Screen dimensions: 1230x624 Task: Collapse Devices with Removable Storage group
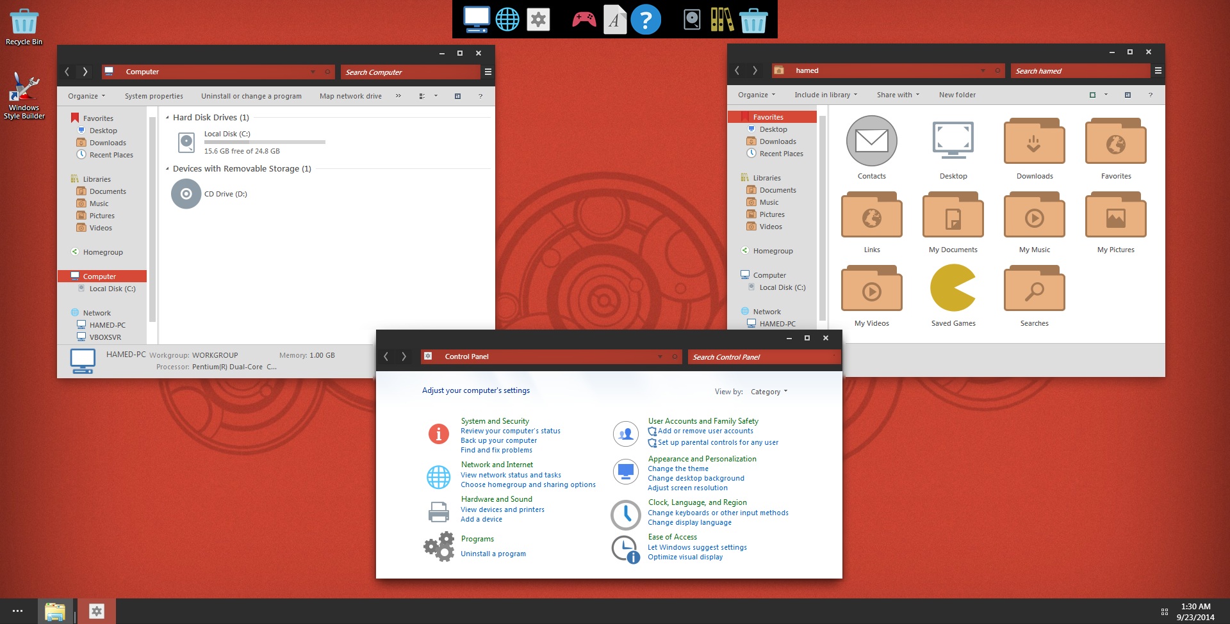[x=168, y=169]
